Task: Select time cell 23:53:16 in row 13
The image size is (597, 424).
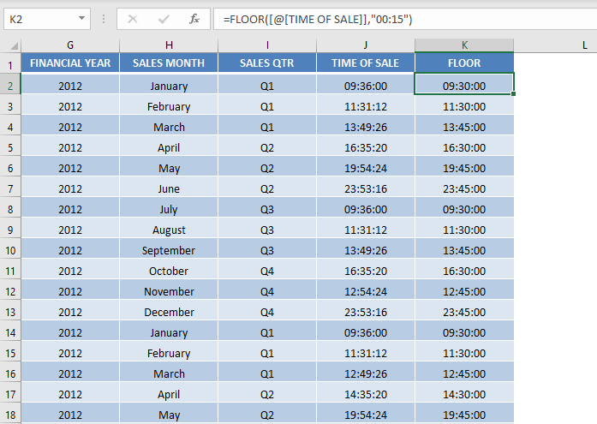Action: [366, 310]
